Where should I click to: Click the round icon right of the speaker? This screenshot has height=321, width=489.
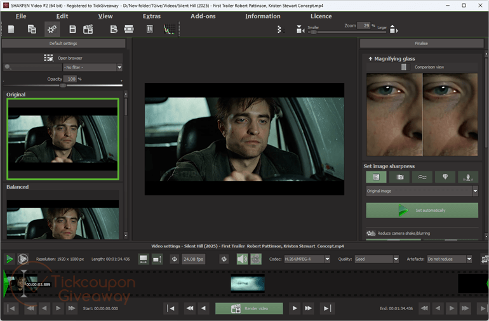256,259
